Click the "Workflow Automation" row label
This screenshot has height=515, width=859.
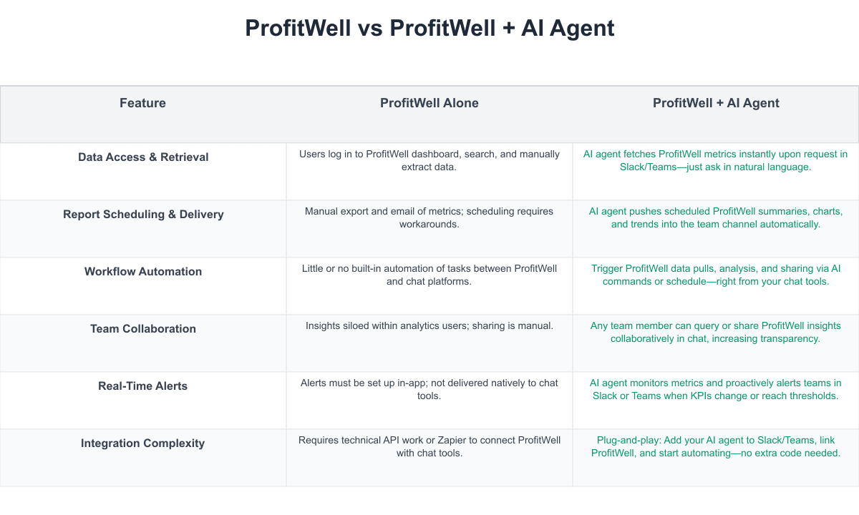[x=143, y=272]
